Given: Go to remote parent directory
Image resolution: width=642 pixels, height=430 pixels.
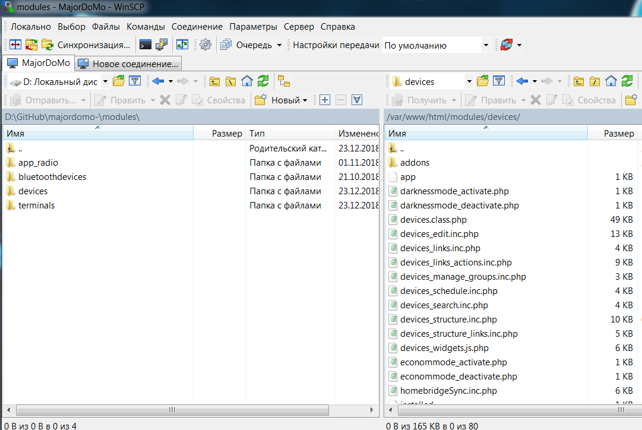Looking at the screenshot, I should pos(578,81).
